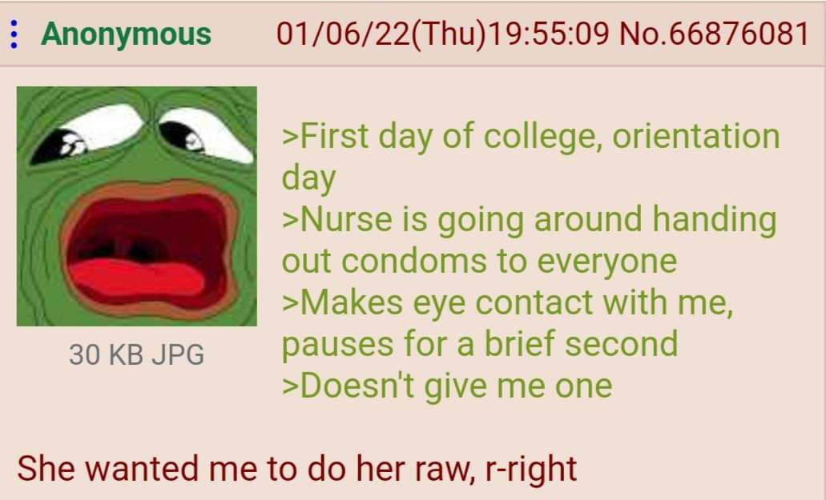Click Pepe's teary eyes in the image
Image resolution: width=826 pixels, height=500 pixels.
pos(143,135)
